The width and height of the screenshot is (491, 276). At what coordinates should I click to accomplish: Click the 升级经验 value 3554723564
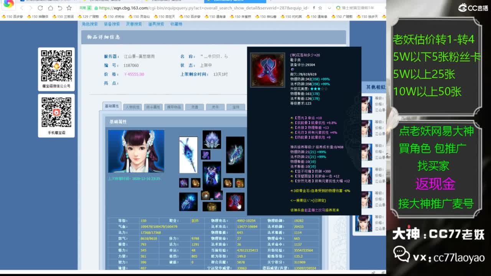303,250
